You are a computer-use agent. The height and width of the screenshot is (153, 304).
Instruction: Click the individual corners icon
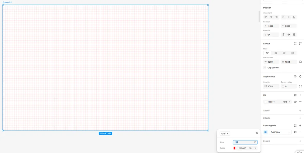(x=300, y=87)
